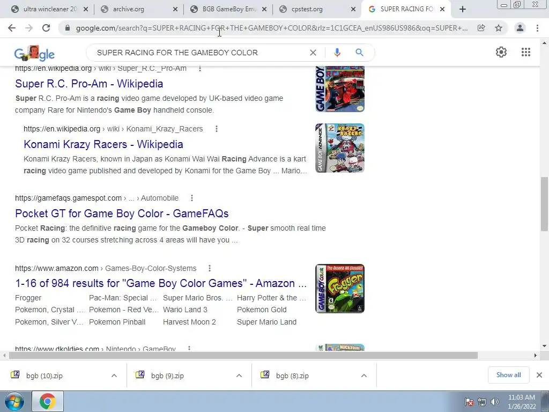Open Super R.C. Pro-Am - Wikipedia link

[89, 84]
